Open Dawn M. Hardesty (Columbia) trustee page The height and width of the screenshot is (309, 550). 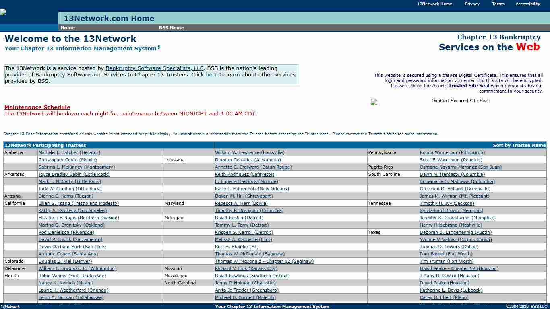[x=452, y=174]
